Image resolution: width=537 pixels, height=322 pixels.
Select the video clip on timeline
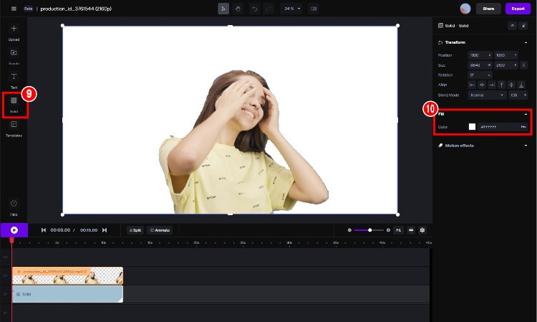[67, 275]
